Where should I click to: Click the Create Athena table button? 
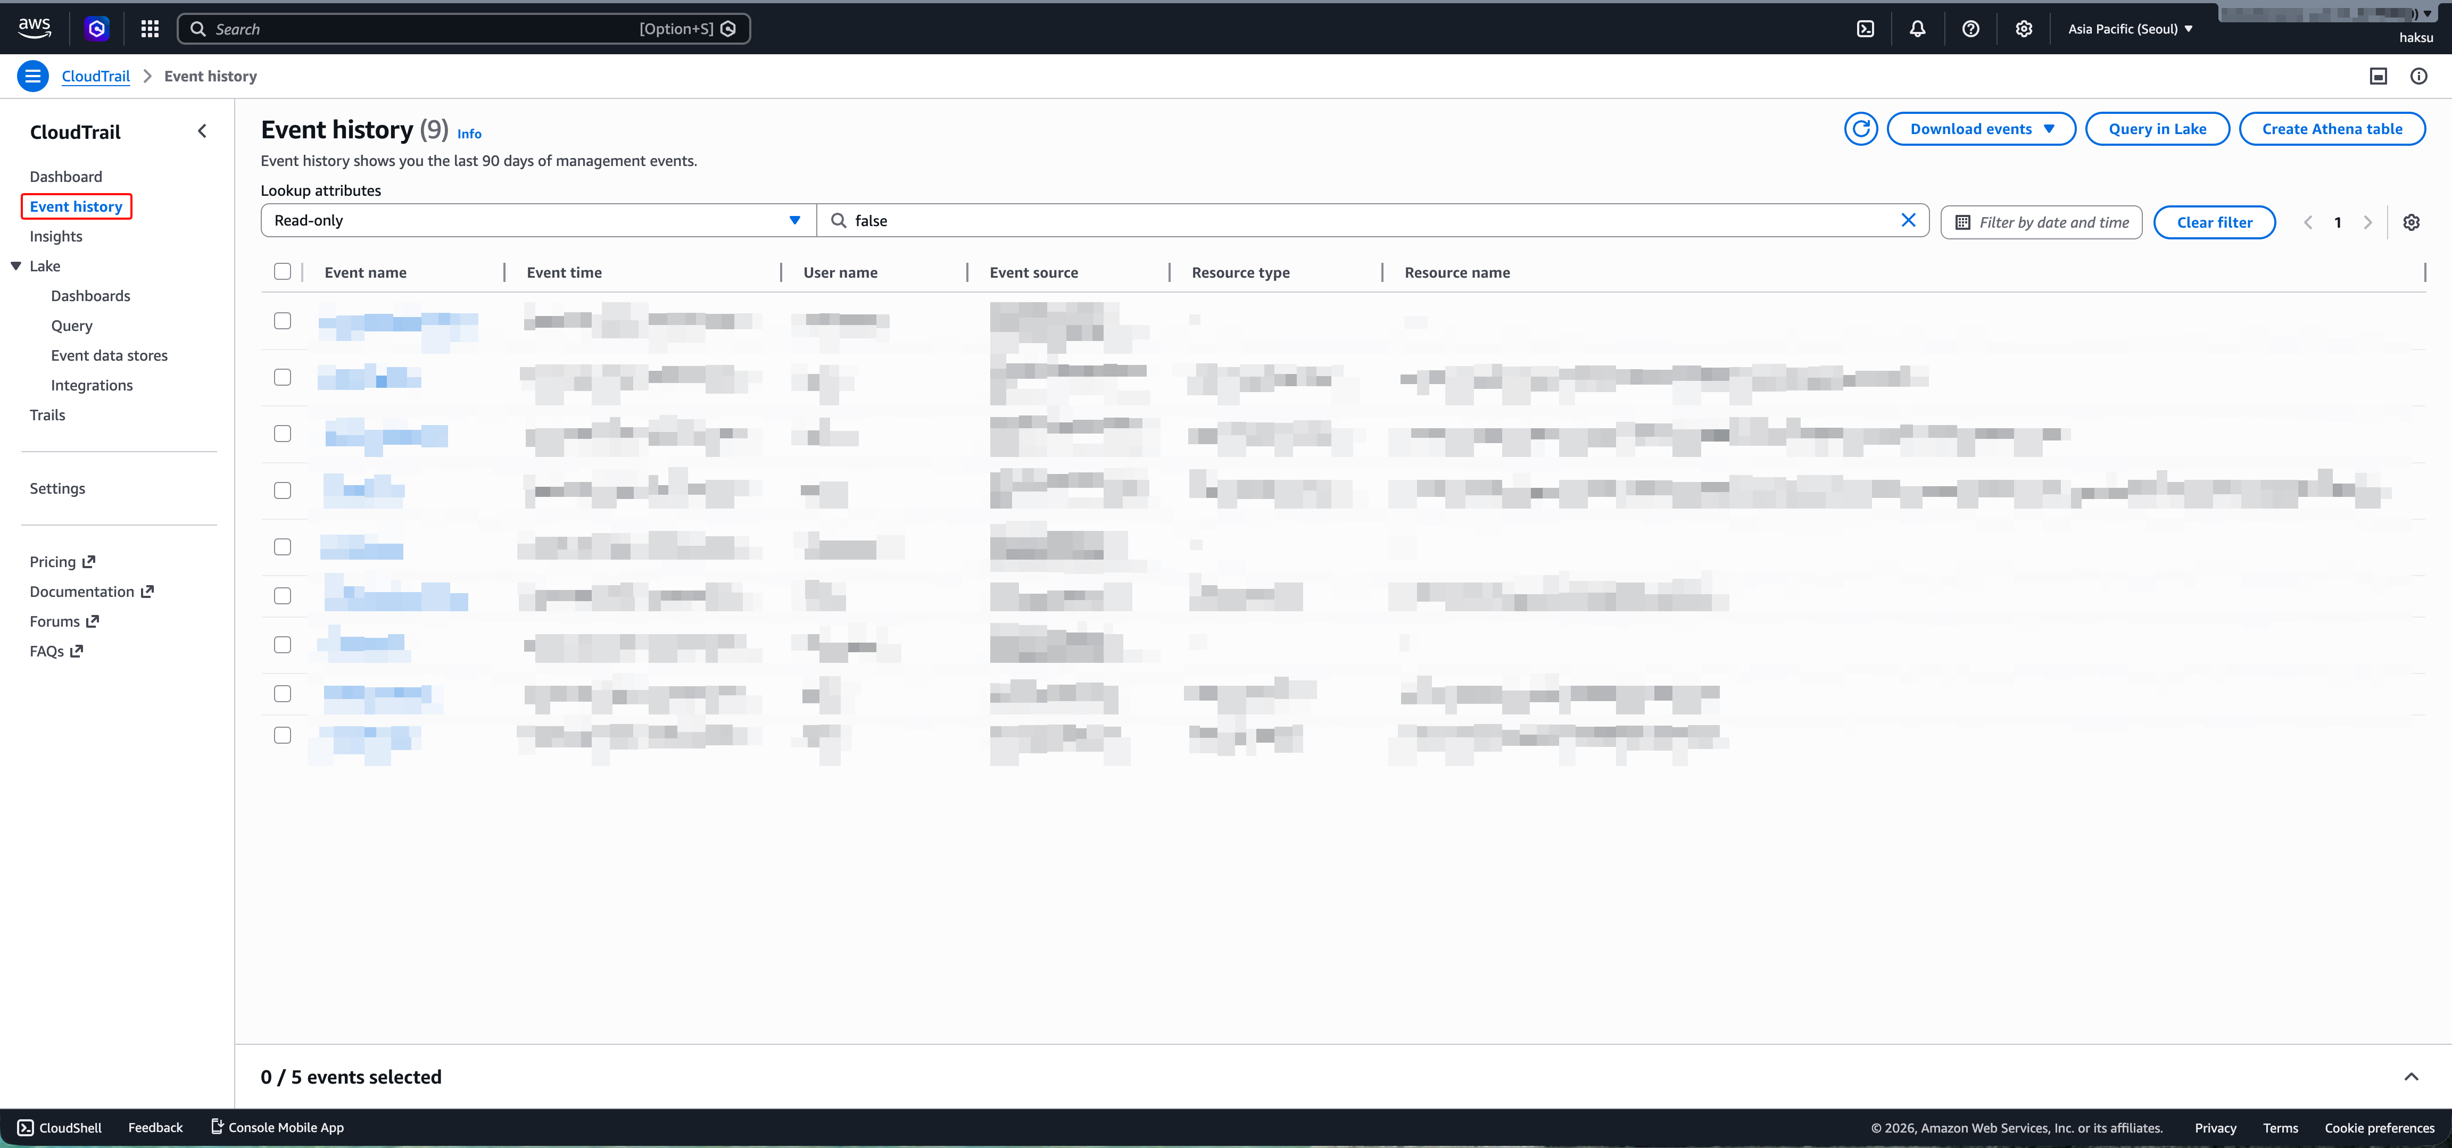pos(2331,129)
